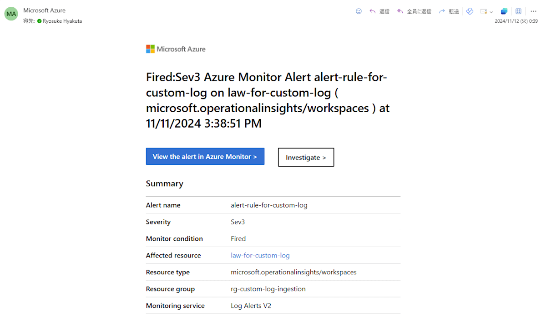Click the alert-rule-for-custom-log value
This screenshot has width=546, height=317.
(269, 205)
